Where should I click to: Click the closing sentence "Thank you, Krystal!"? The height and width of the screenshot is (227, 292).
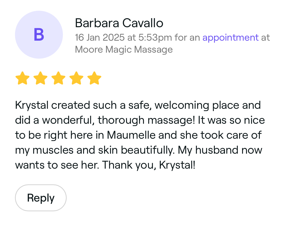149,165
